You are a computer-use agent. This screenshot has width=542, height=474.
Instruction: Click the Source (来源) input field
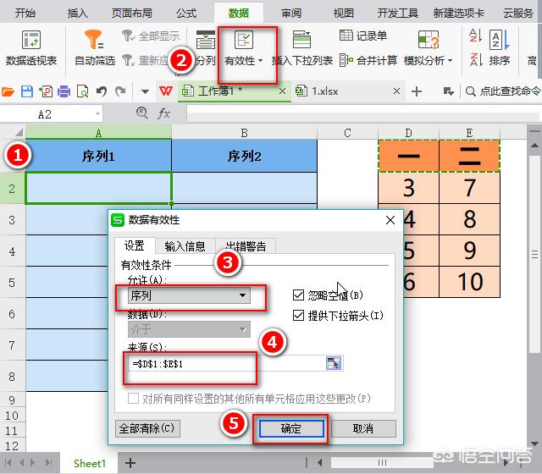[227, 364]
